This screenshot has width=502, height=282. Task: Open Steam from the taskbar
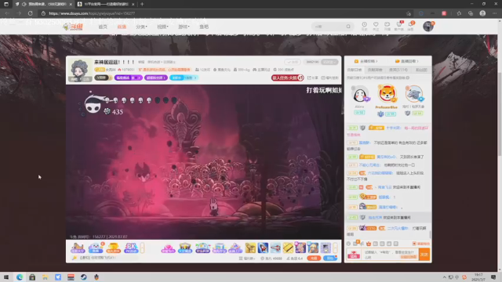tap(84, 277)
